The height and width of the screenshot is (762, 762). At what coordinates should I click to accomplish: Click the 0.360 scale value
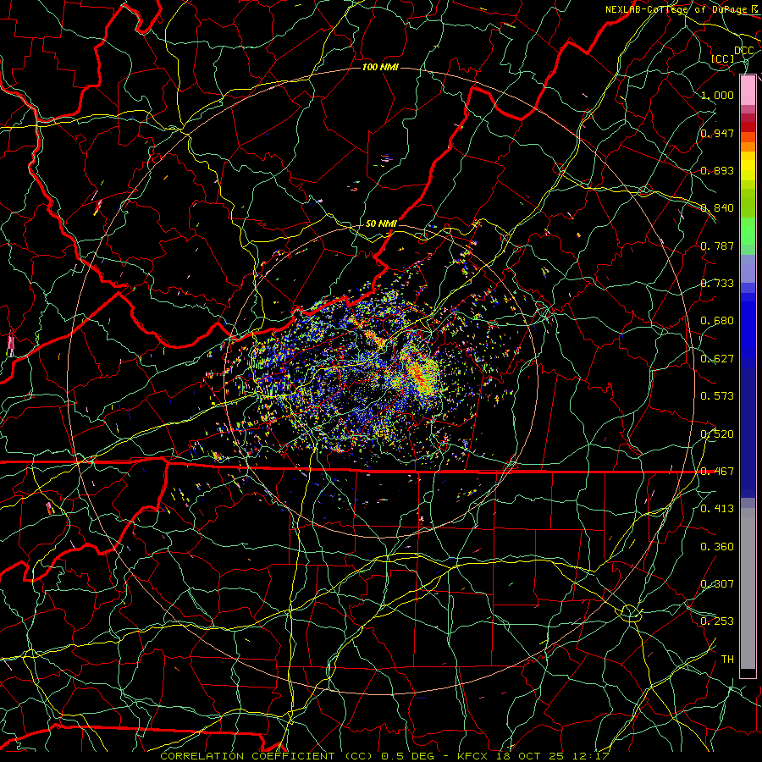click(717, 547)
